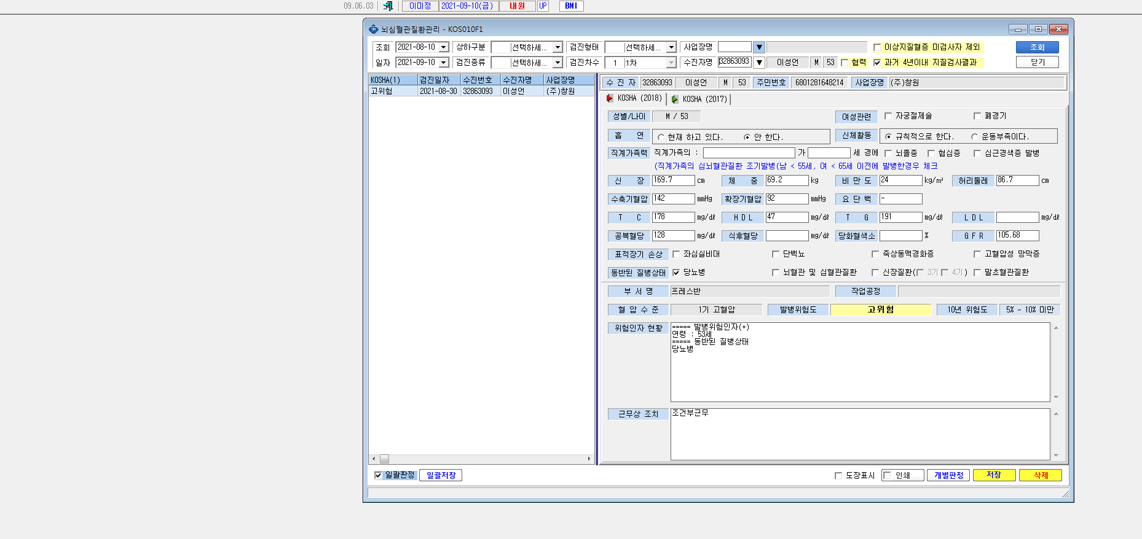Click the horizontal scrollbar under patient list
Image resolution: width=1142 pixels, height=539 pixels.
pos(481,459)
